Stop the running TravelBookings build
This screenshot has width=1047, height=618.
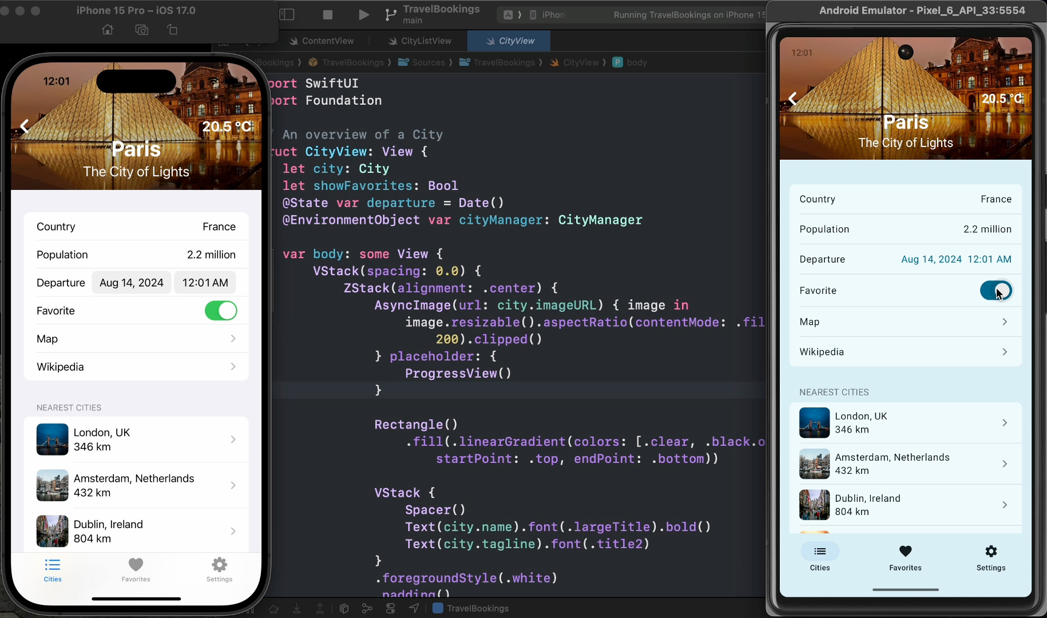click(328, 15)
